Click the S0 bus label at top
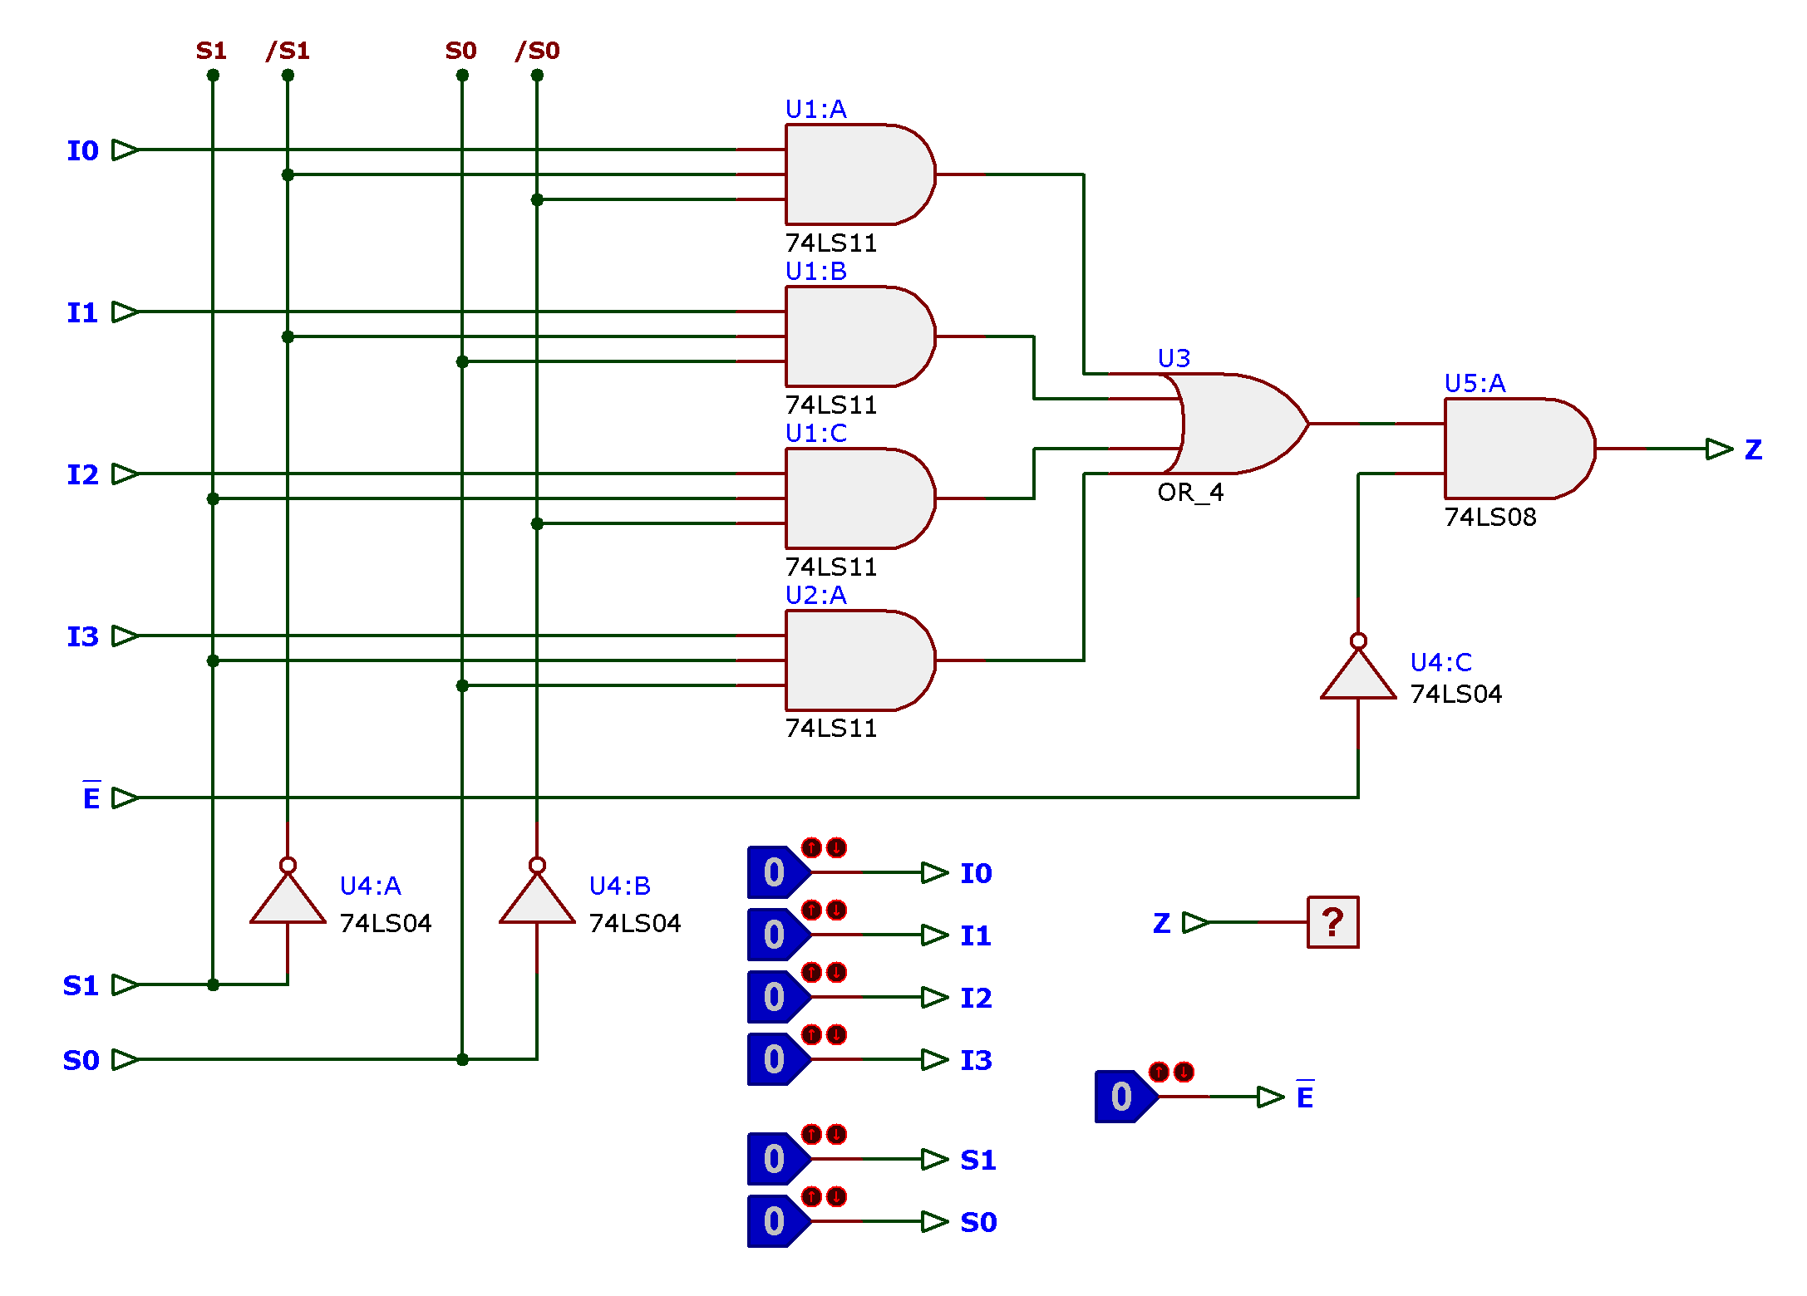This screenshot has height=1296, width=1807. (x=460, y=51)
